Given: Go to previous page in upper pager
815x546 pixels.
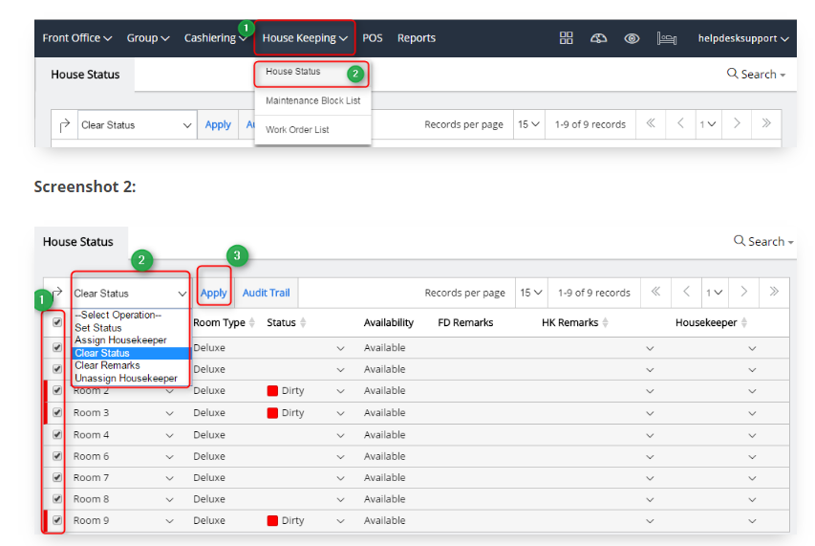Looking at the screenshot, I should pos(680,123).
